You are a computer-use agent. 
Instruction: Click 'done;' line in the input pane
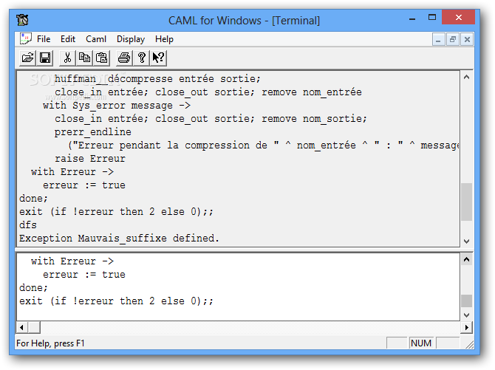(x=33, y=288)
